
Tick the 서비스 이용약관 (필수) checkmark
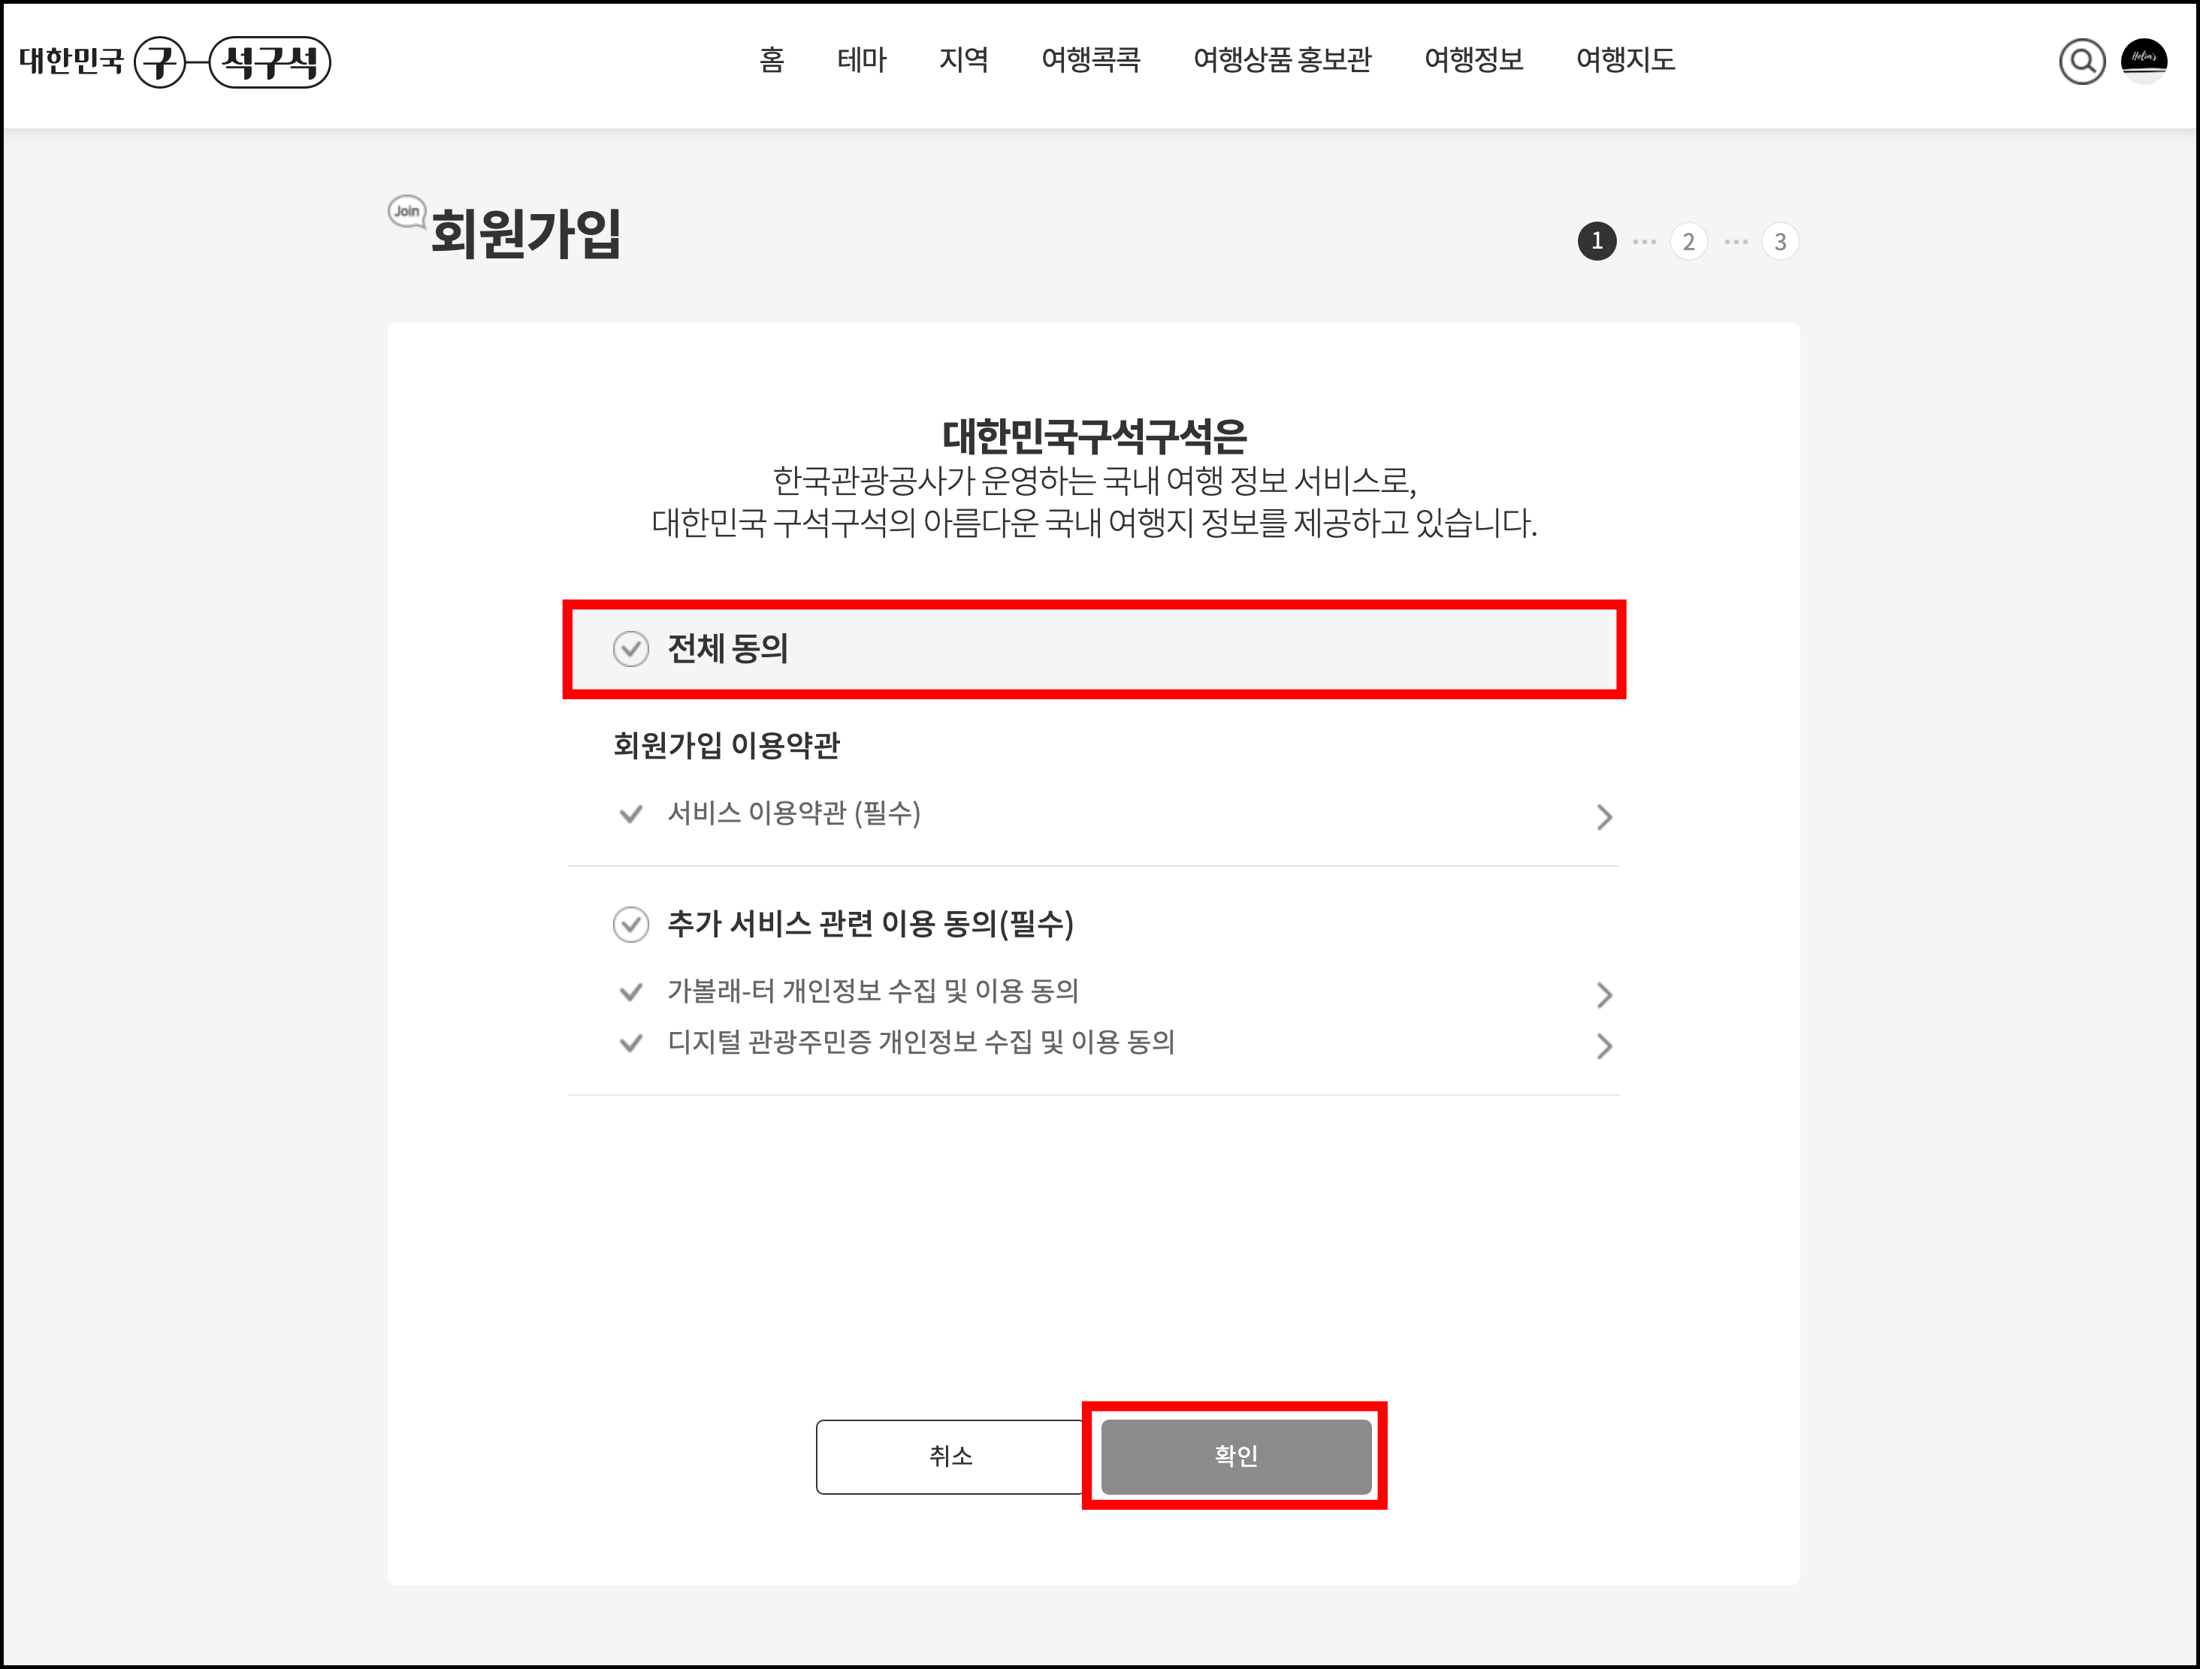point(630,814)
